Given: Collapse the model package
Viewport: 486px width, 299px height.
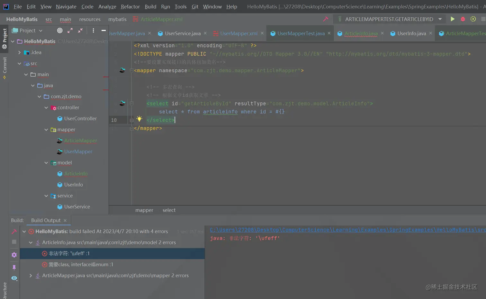Looking at the screenshot, I should [46, 163].
